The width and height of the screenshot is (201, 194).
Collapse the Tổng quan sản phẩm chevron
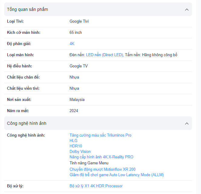coord(186,10)
